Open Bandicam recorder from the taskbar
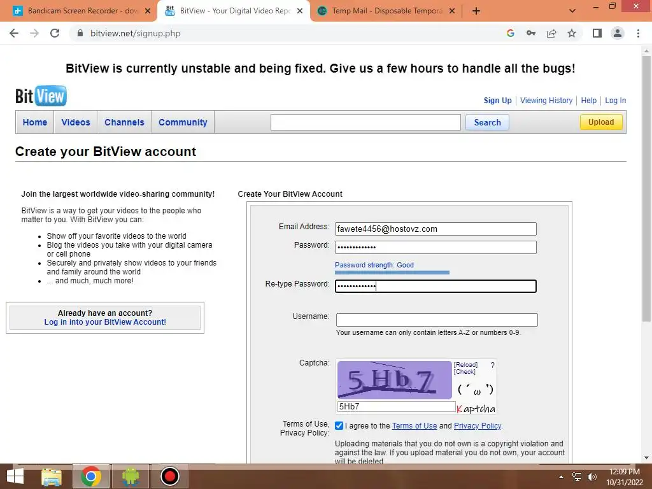The height and width of the screenshot is (489, 652). point(169,476)
